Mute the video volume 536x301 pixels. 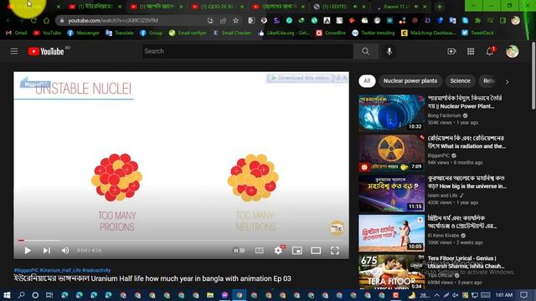point(65,251)
